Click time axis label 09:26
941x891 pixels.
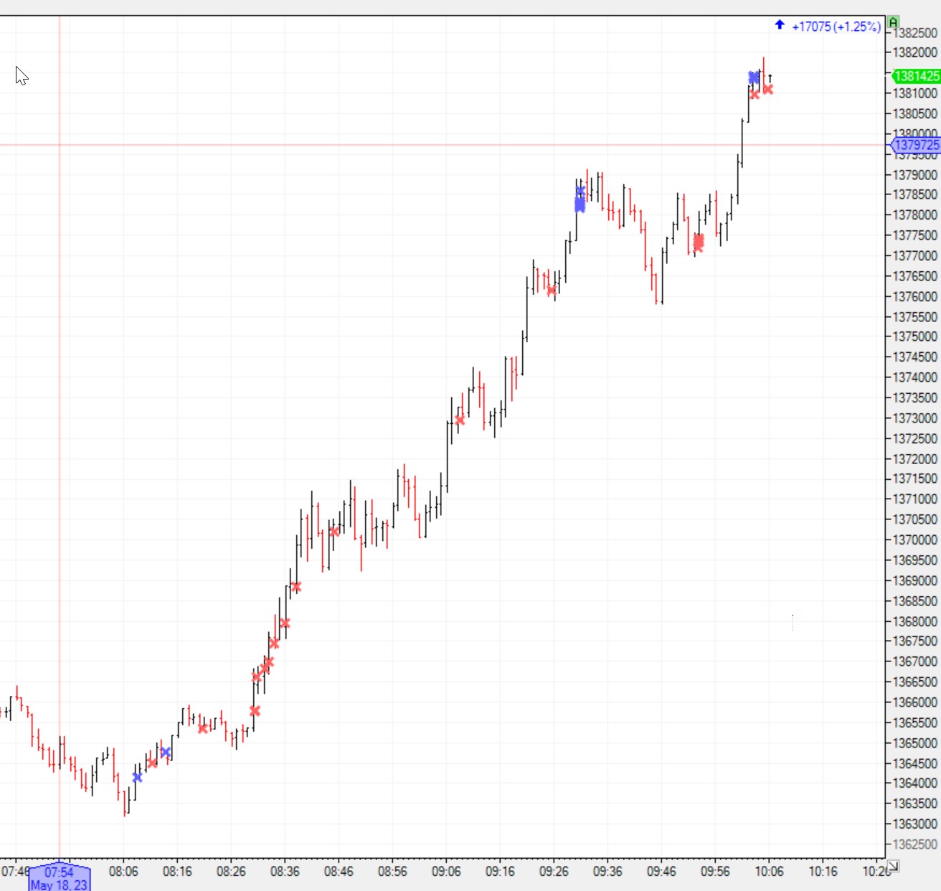(x=554, y=872)
